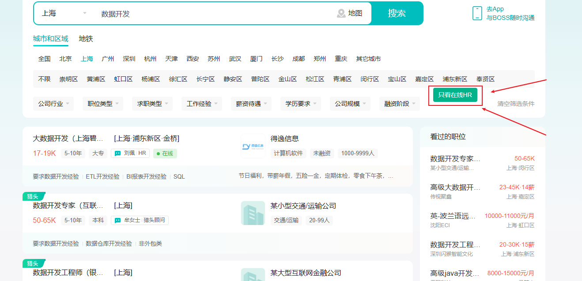Open 薪资待遇 filter dropdown

[x=251, y=104]
